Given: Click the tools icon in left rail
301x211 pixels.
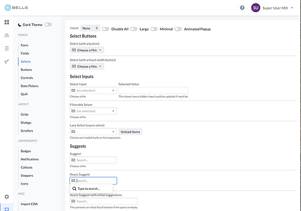Looking at the screenshot, I should [x=7, y=61].
